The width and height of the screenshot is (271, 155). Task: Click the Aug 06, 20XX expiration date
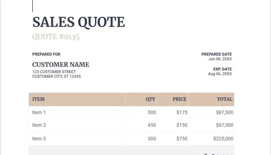(x=220, y=74)
